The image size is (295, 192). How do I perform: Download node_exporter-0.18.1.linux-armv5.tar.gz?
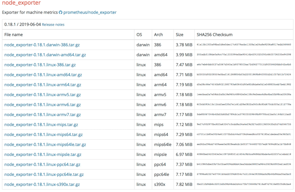(x=43, y=95)
